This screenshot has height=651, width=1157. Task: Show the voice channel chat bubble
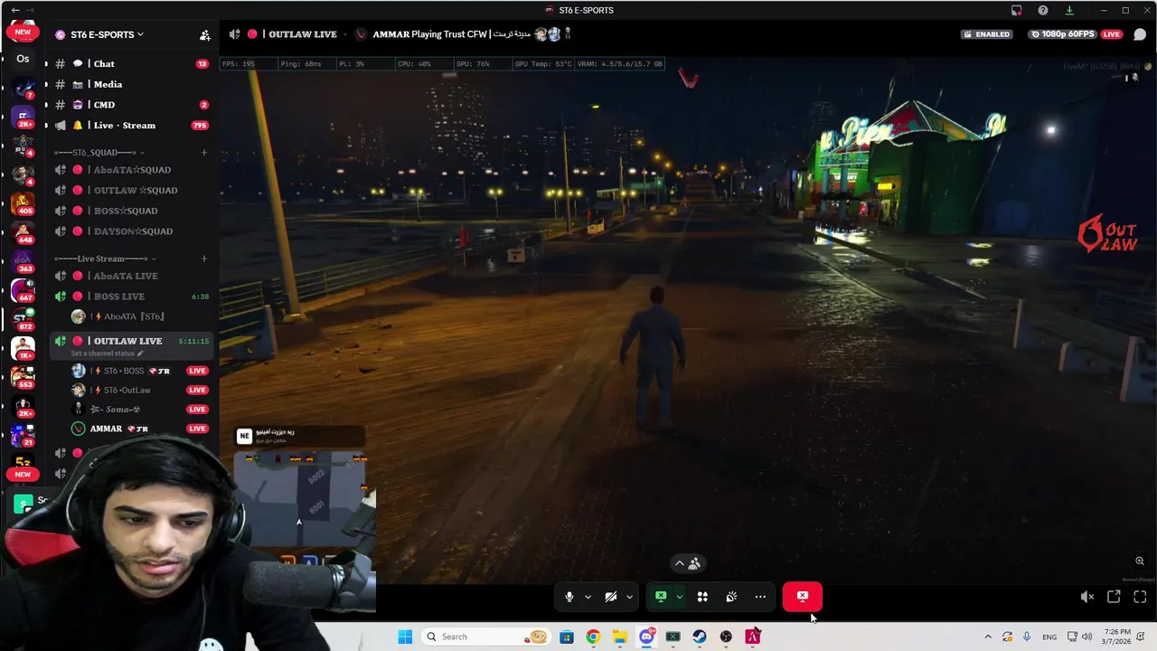click(1140, 35)
